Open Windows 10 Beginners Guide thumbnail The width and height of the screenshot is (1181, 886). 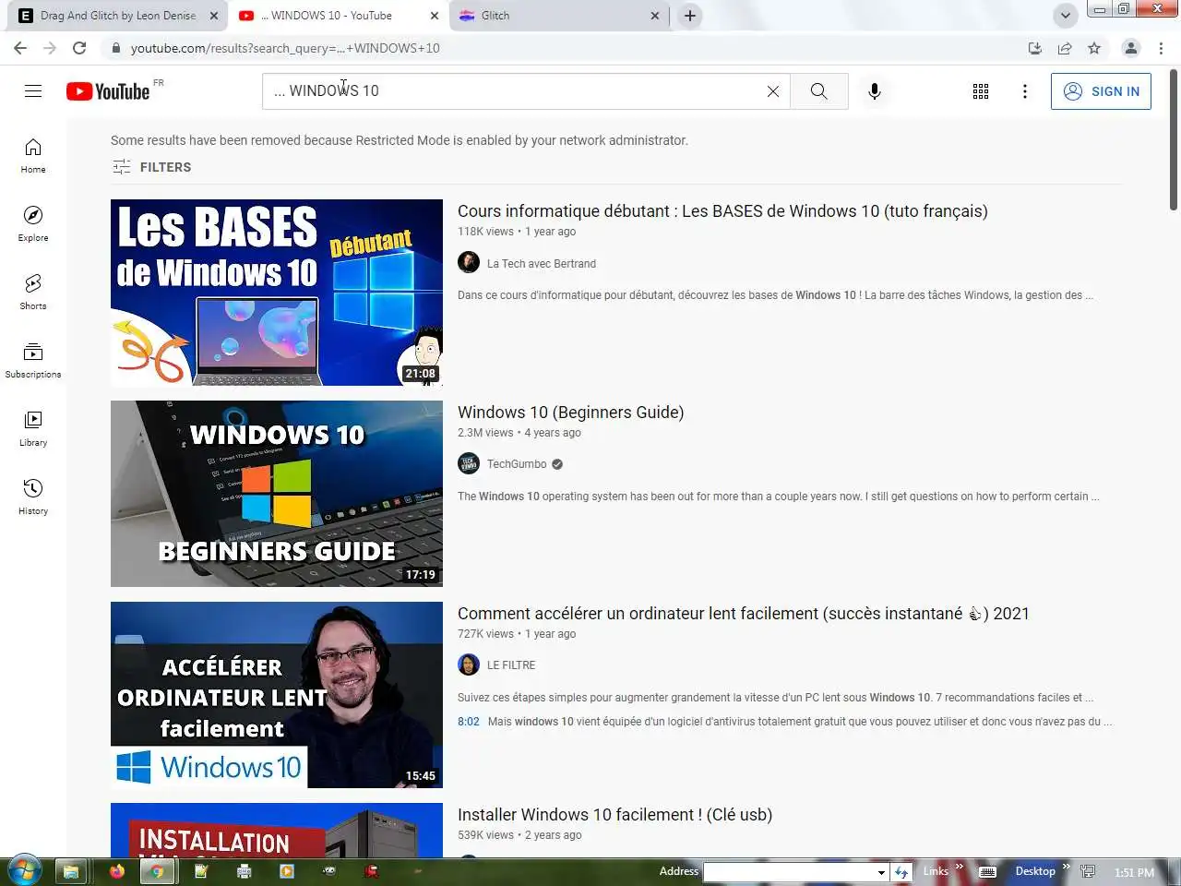277,494
